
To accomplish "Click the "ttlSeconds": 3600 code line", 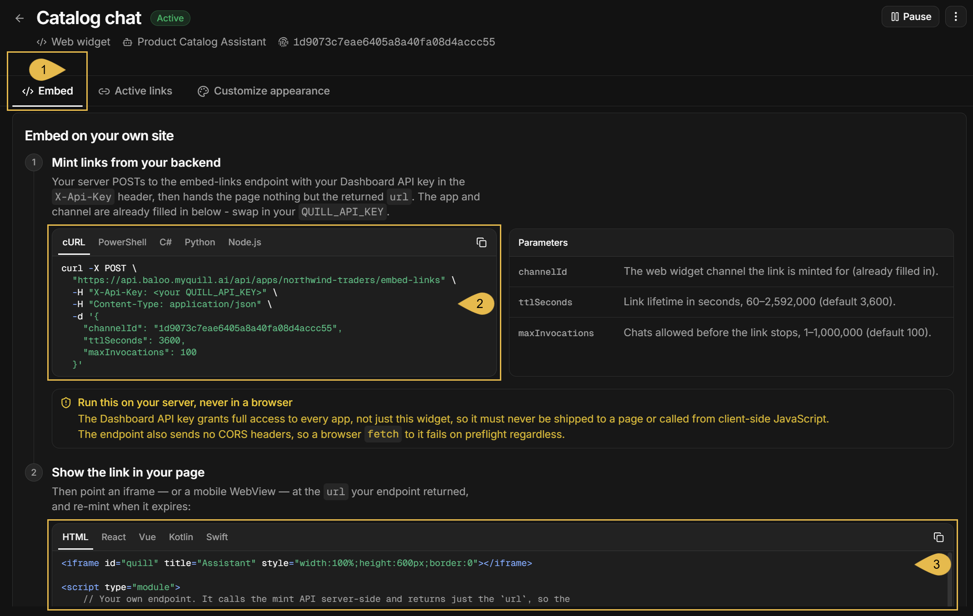I will (x=134, y=340).
